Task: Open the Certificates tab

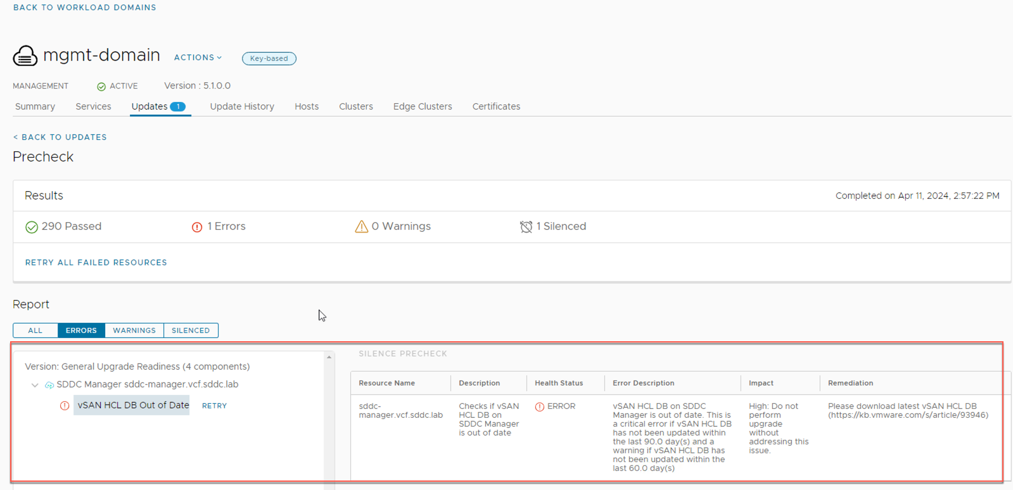Action: 496,106
